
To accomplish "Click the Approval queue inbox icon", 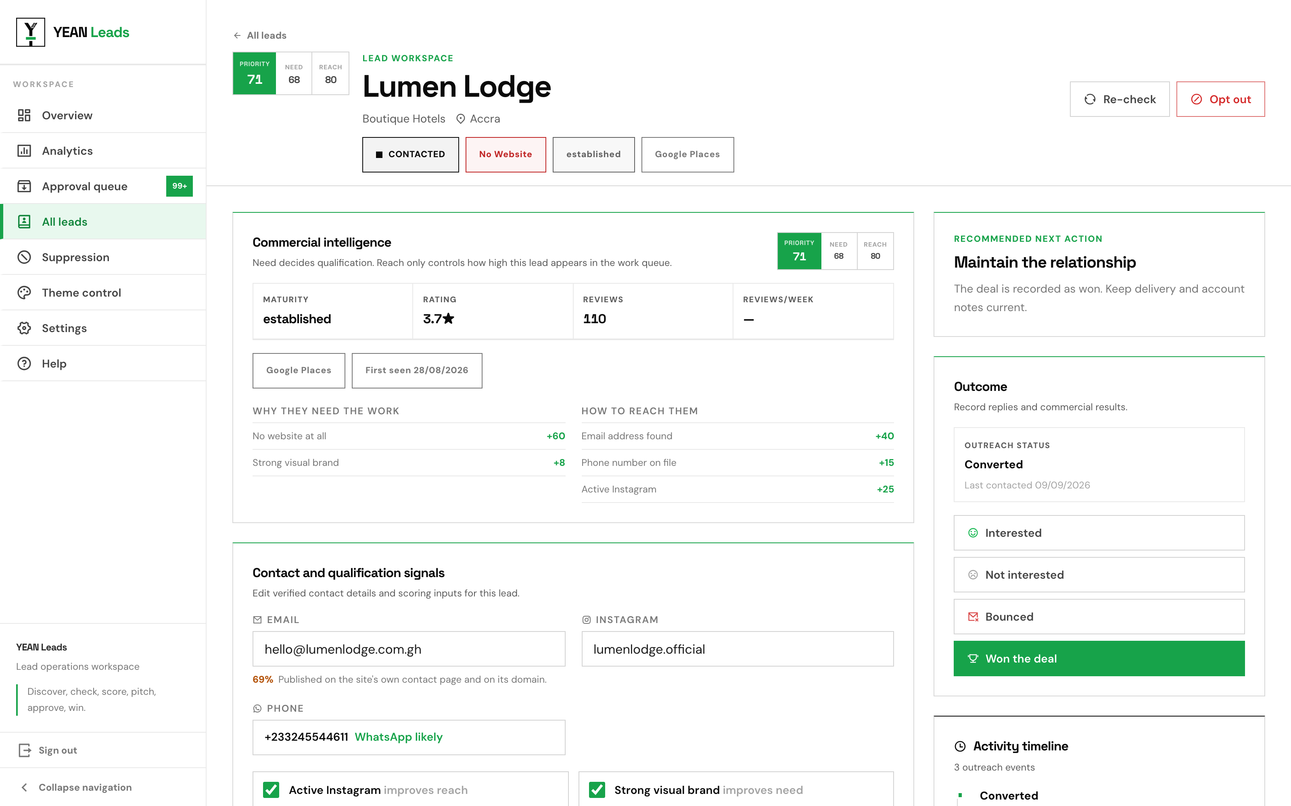I will coord(24,186).
